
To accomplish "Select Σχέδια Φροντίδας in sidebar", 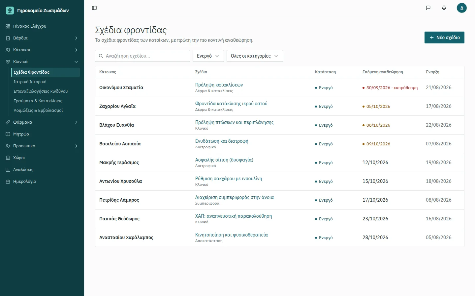I will click(x=46, y=72).
